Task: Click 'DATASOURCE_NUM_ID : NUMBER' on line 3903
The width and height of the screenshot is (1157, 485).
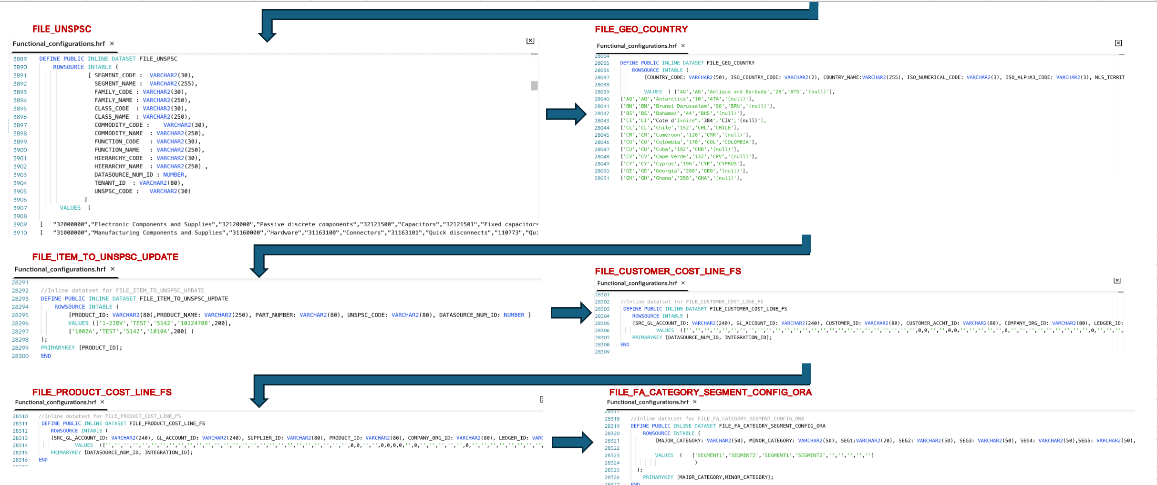Action: point(141,175)
